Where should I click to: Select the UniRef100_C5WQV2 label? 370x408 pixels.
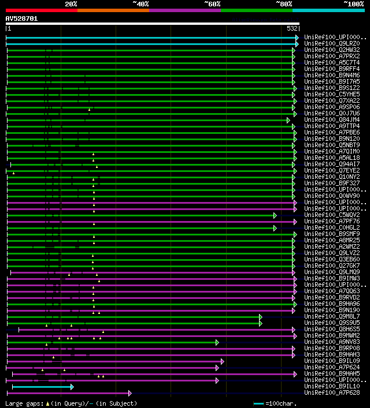click(x=332, y=215)
